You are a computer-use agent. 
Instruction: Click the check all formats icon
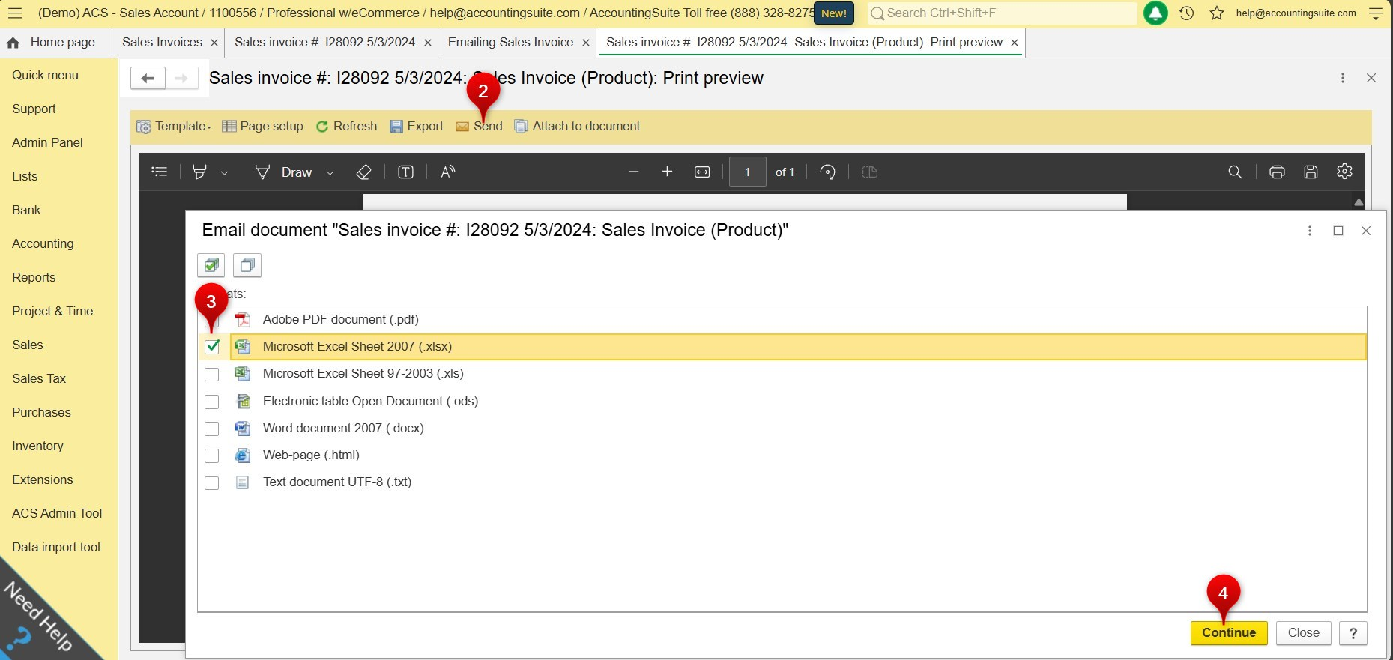click(211, 265)
